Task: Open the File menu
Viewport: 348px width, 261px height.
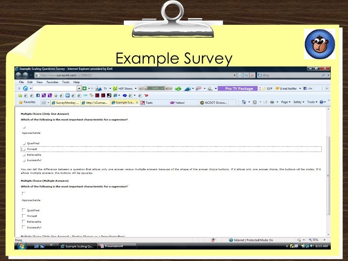Action: click(22, 82)
